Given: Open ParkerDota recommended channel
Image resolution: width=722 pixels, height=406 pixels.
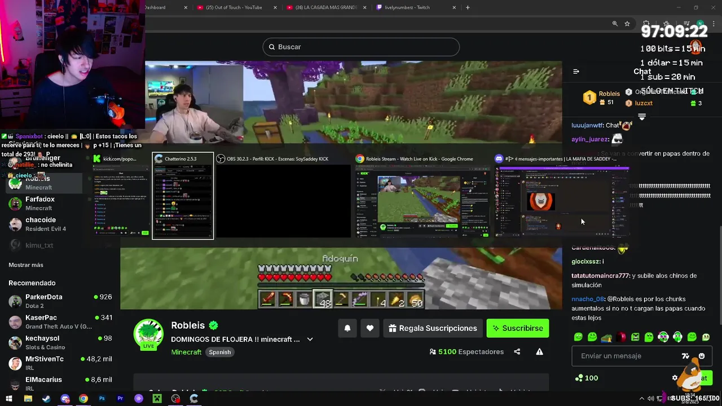Looking at the screenshot, I should point(60,301).
